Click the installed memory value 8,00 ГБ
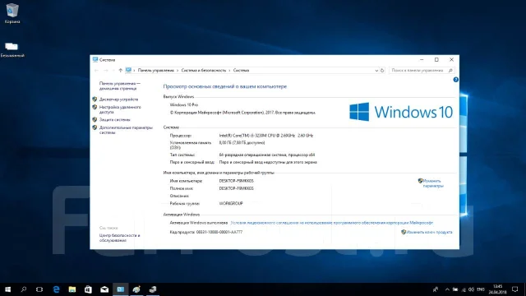This screenshot has height=296, width=526. click(242, 142)
